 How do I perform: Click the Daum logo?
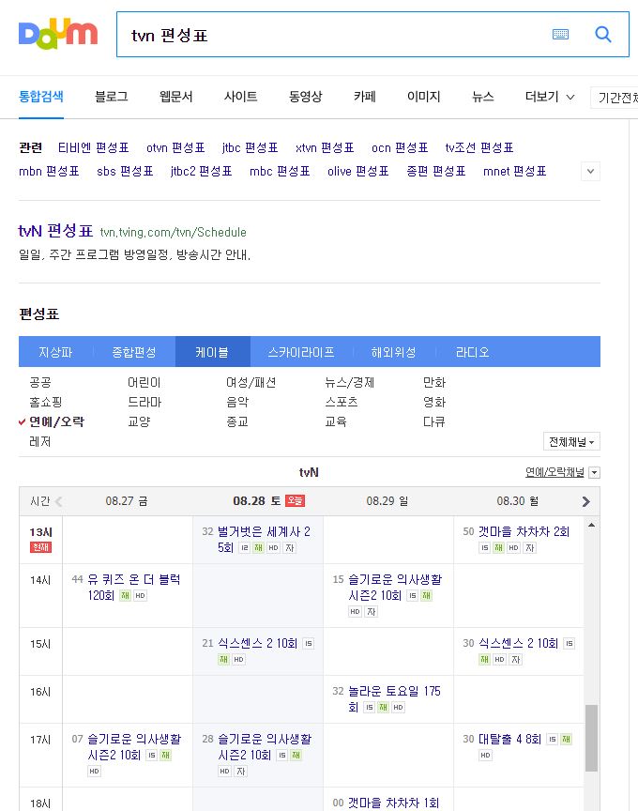pos(58,34)
